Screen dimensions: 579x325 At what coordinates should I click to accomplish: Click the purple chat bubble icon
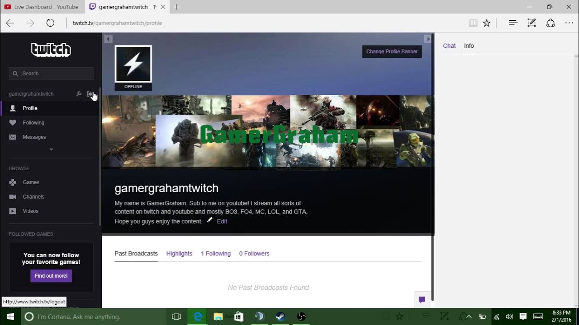[422, 299]
